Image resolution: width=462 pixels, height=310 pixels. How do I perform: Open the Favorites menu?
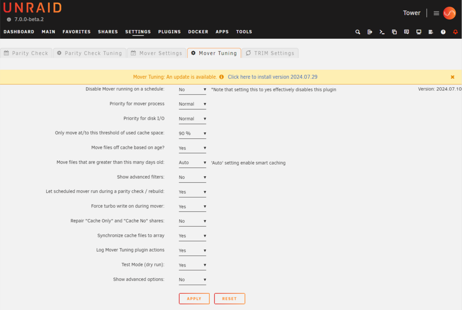tap(77, 32)
